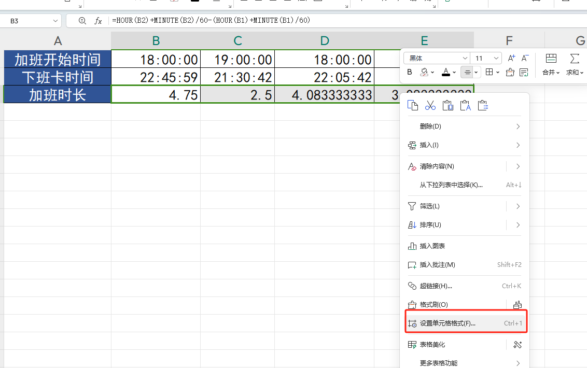
Task: Click the borders grid icon
Action: (489, 72)
